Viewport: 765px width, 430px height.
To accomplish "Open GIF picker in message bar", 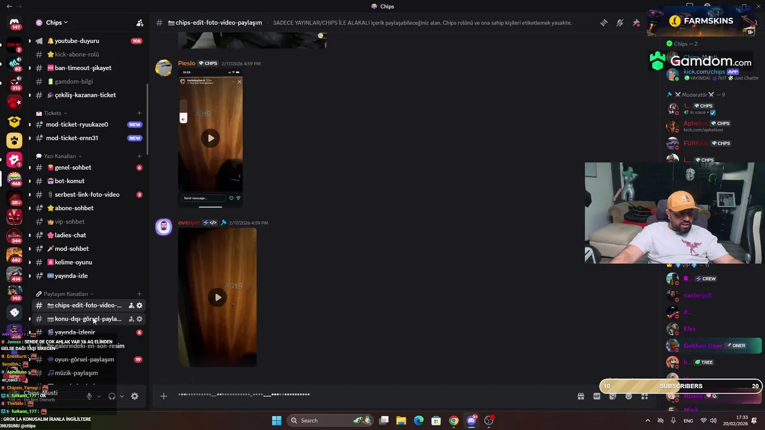I will (596, 396).
